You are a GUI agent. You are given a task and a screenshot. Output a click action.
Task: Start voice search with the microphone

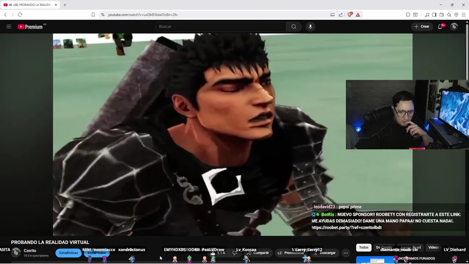tap(310, 26)
